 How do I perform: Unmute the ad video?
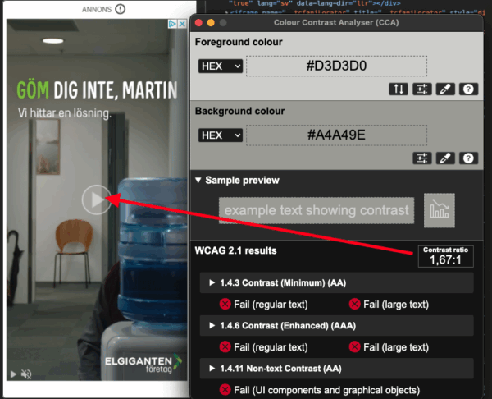(26, 374)
